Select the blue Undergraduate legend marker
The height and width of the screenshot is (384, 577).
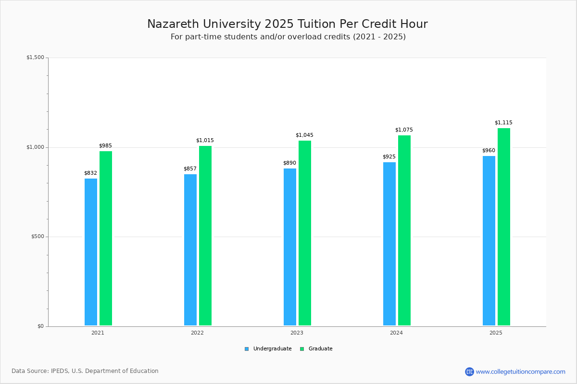[246, 348]
